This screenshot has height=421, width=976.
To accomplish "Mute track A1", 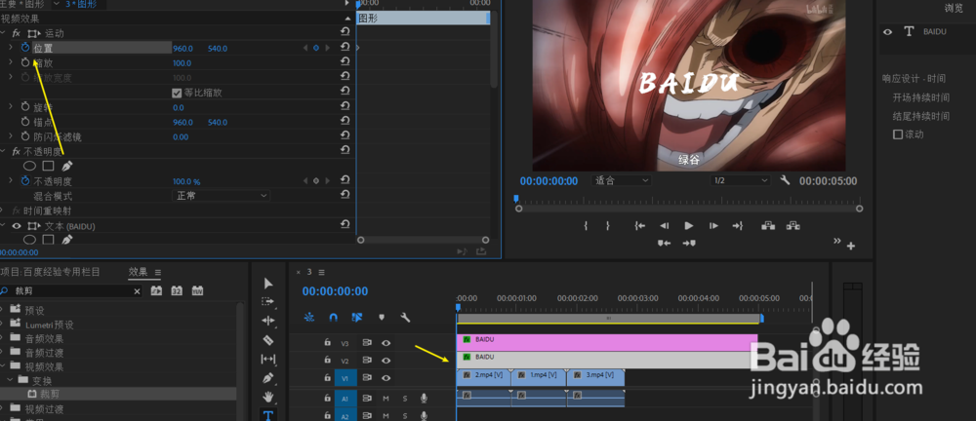I will [386, 398].
